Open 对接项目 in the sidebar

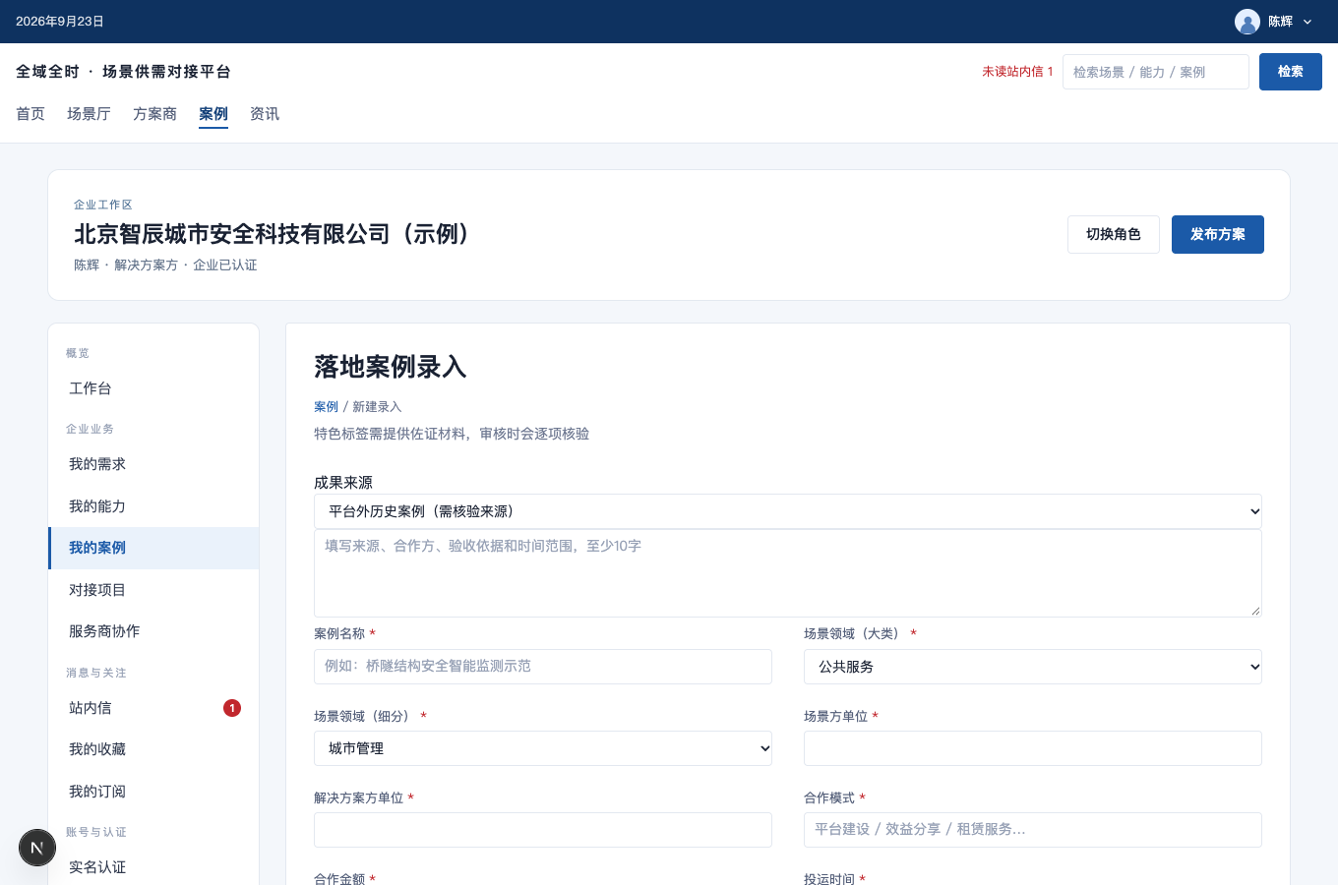[x=153, y=590]
